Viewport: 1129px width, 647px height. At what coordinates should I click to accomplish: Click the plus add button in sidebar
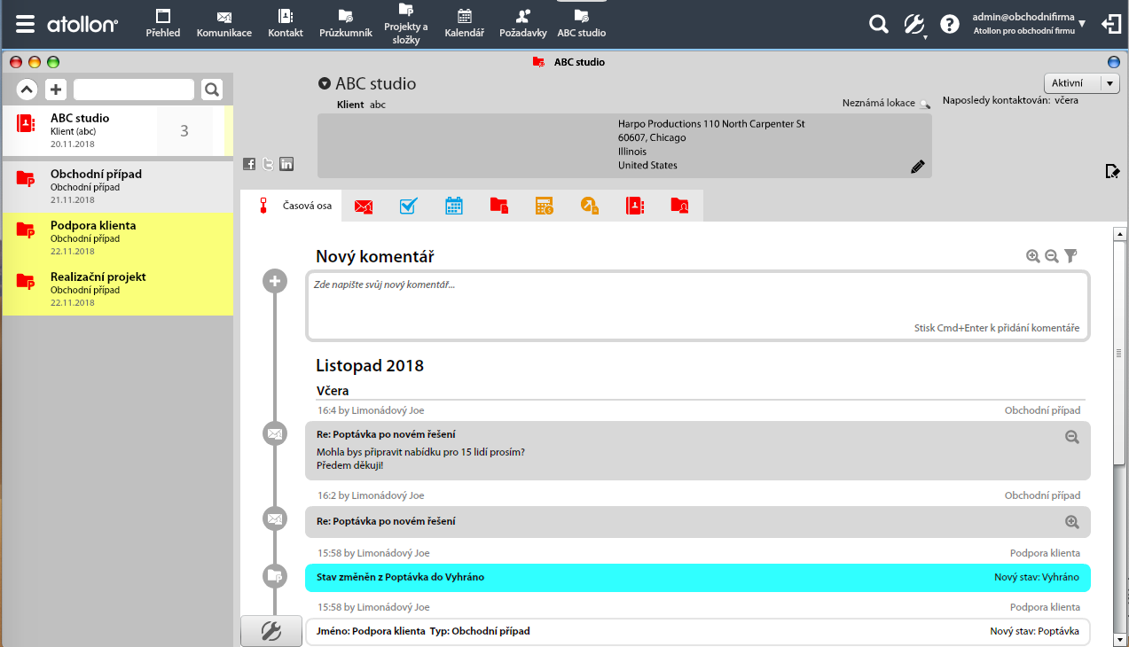point(56,90)
